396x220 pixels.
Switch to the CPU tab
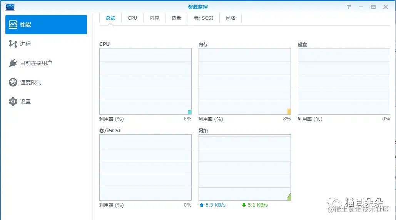[x=132, y=18]
